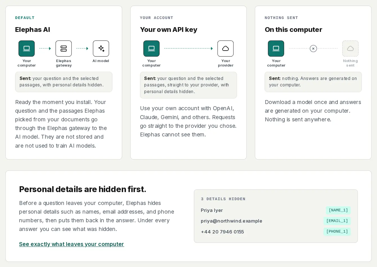The height and width of the screenshot is (267, 377).
Task: Select the phone number +44 20 7946 0155
Action: pos(222,232)
